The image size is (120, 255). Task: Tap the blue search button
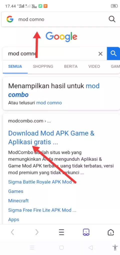click(113, 53)
